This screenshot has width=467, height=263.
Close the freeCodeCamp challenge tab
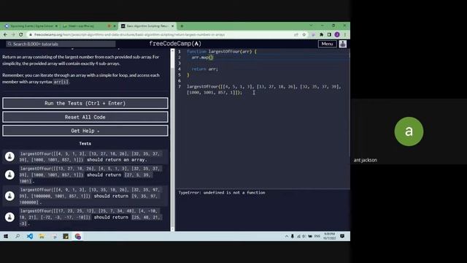point(172,26)
